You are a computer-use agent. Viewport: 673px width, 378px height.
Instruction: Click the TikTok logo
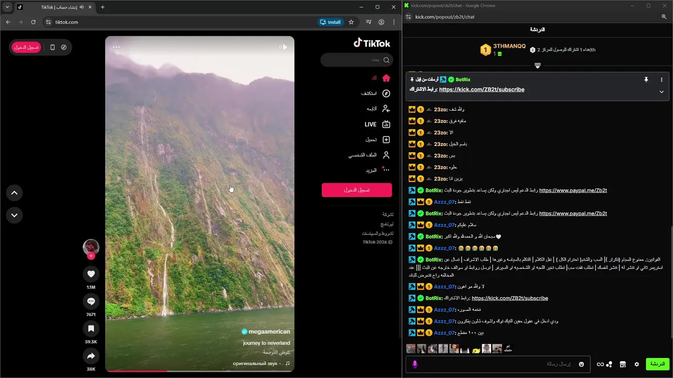(x=372, y=43)
